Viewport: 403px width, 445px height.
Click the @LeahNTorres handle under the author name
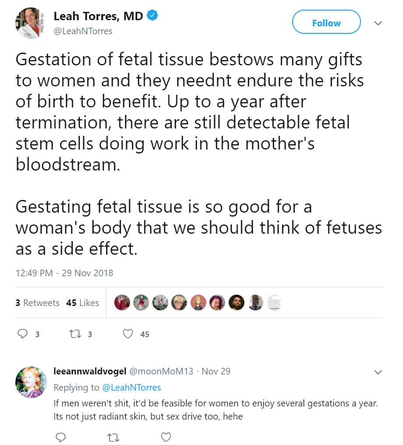(83, 31)
